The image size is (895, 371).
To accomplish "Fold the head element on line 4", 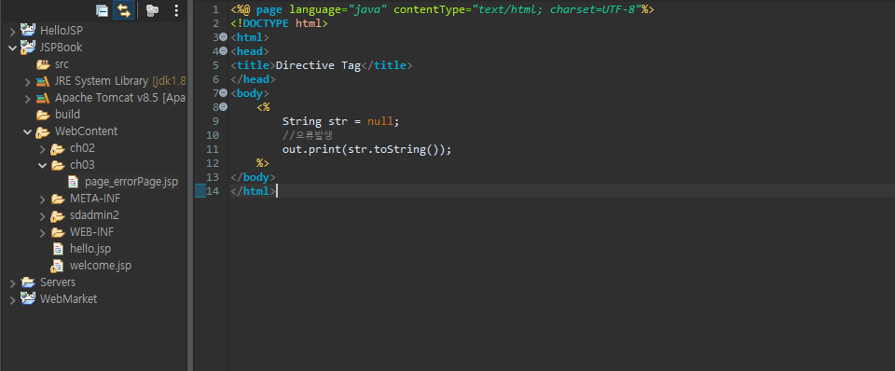I will click(x=224, y=51).
